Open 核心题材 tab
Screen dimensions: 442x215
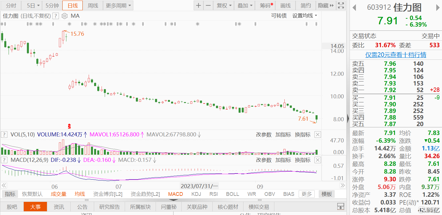pos(228,207)
